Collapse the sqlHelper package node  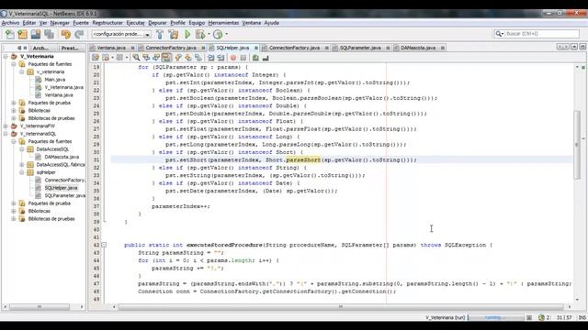(x=22, y=172)
